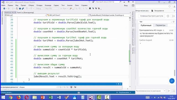Open Excel from the taskbar
Screen dimensions: 177x100
pyautogui.click(x=51, y=97)
